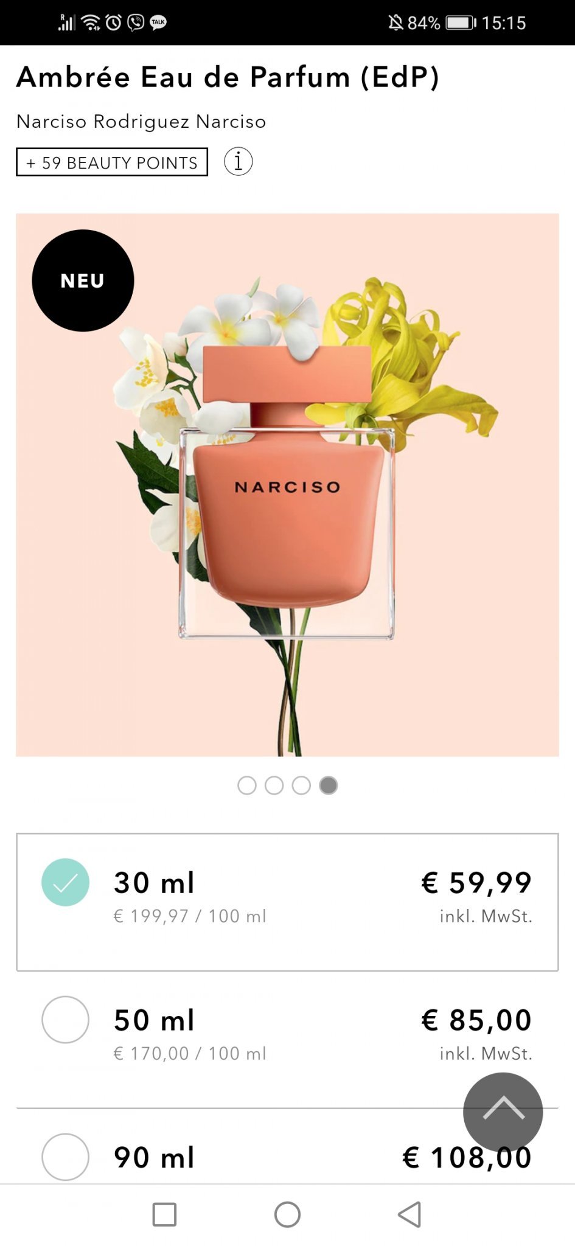Tap the Wi-Fi status icon
575x1246 pixels.
pos(91,23)
